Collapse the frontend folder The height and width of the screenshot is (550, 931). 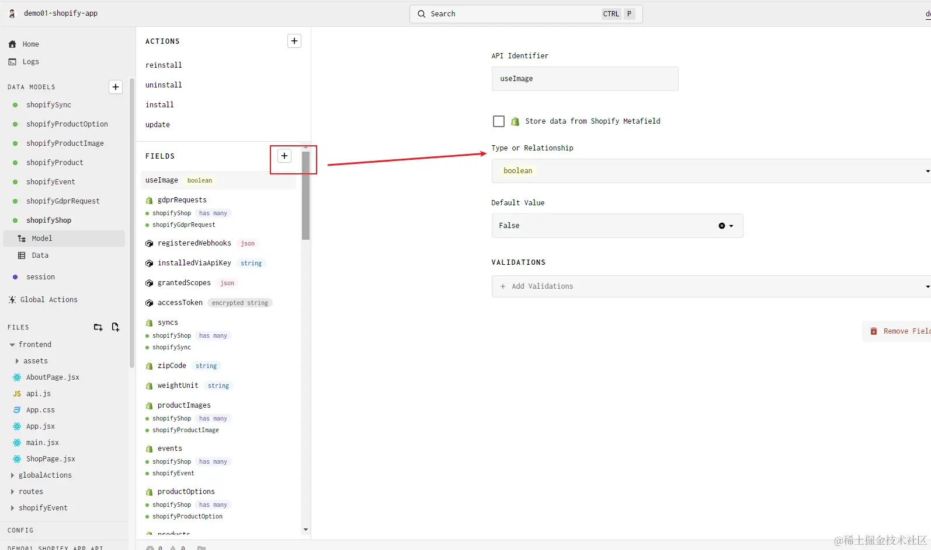point(12,345)
